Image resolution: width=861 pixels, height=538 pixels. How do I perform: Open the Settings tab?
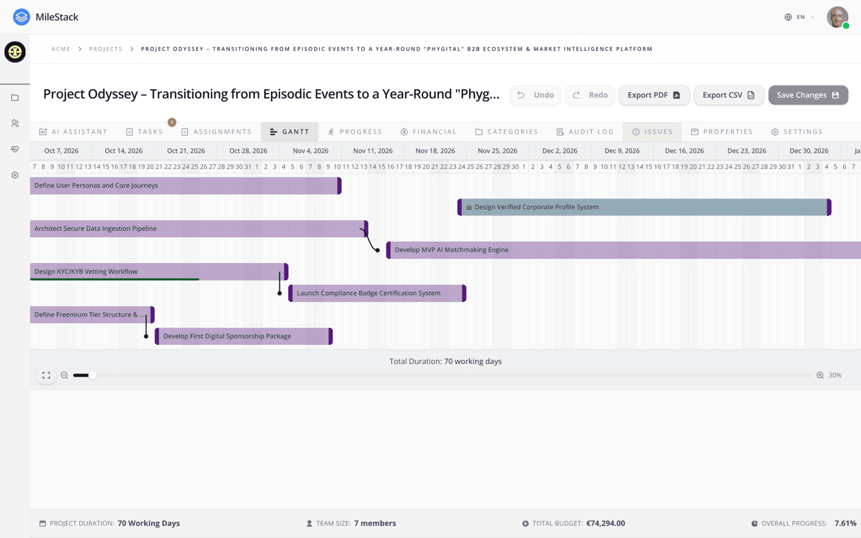pyautogui.click(x=796, y=132)
